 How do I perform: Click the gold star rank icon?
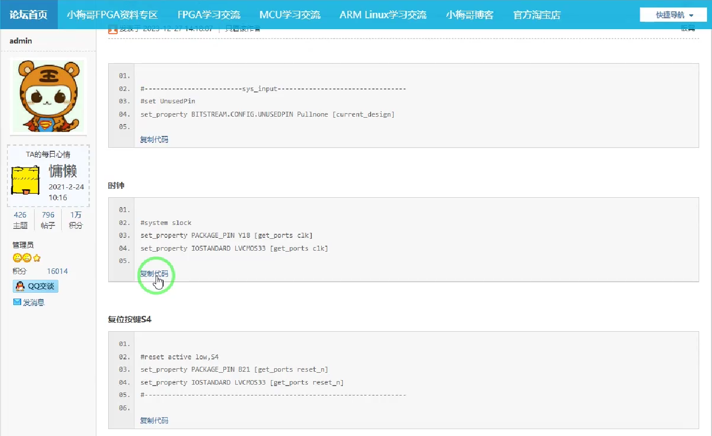pyautogui.click(x=37, y=258)
